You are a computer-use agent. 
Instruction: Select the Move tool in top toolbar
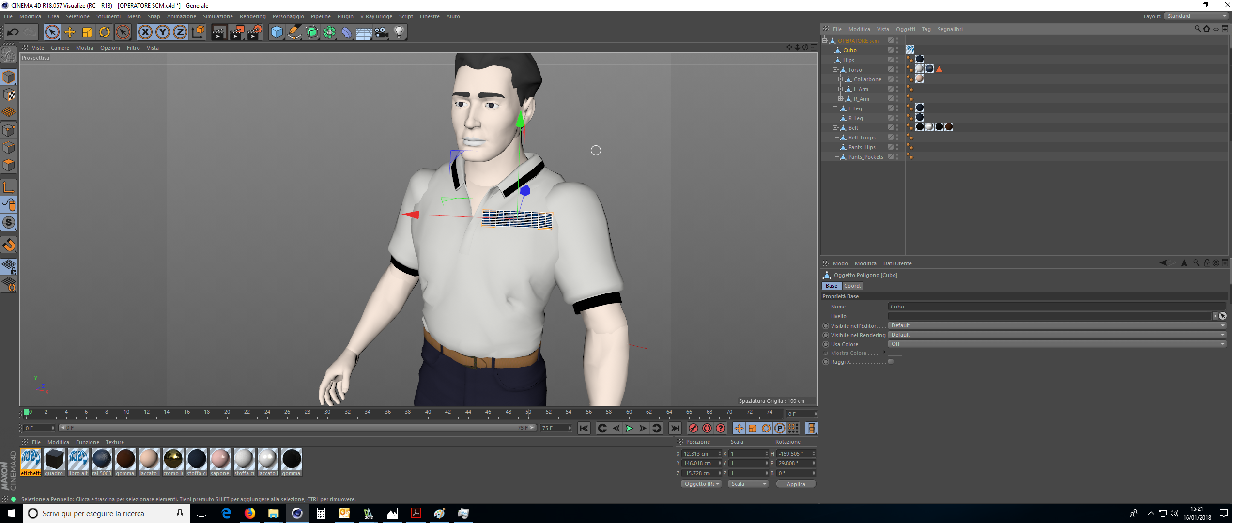70,32
